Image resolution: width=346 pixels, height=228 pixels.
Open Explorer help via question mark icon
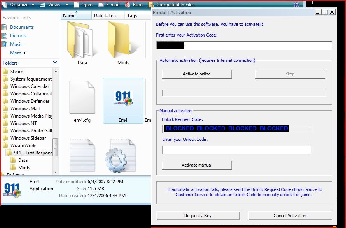coord(297,5)
